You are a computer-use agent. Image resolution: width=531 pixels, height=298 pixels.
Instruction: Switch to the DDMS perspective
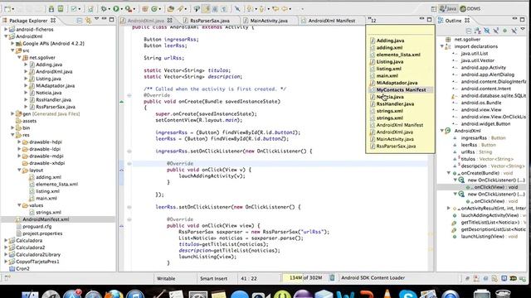point(470,9)
